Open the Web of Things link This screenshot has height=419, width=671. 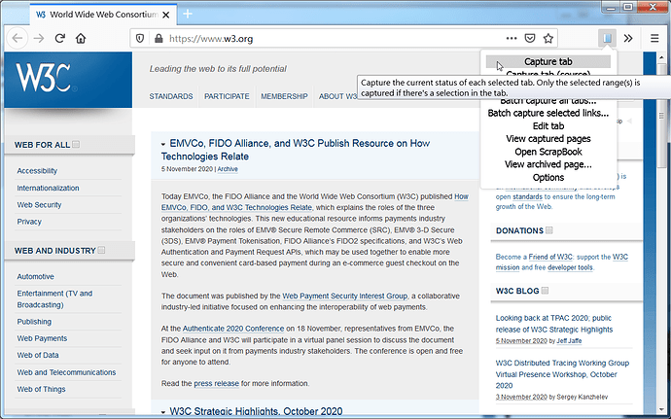click(41, 389)
